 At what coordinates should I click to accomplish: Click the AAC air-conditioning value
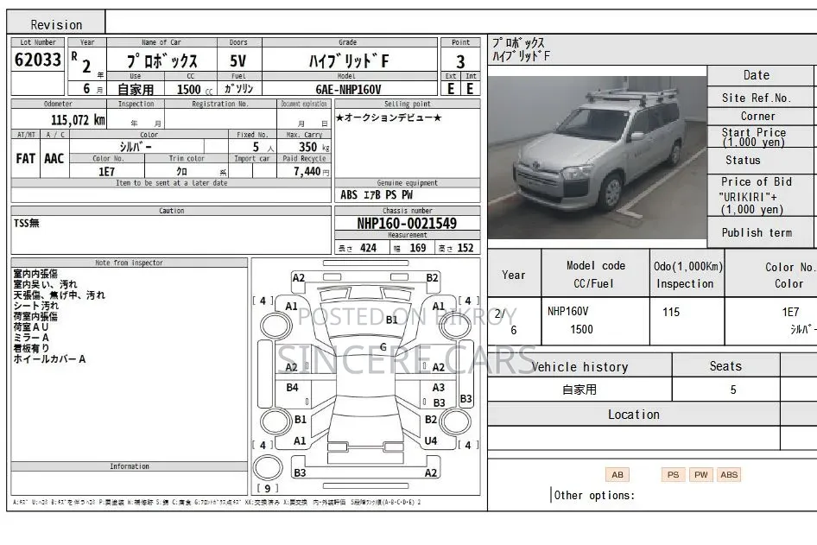[x=54, y=158]
